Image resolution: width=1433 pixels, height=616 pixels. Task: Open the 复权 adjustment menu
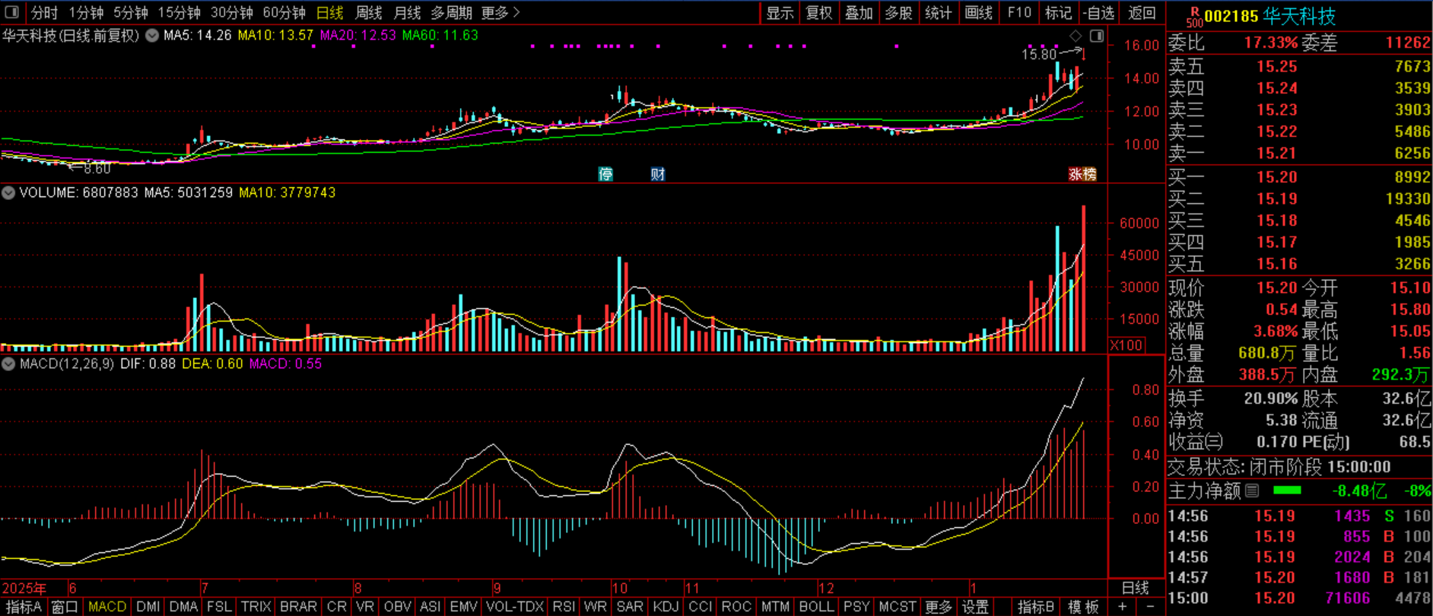pyautogui.click(x=819, y=13)
